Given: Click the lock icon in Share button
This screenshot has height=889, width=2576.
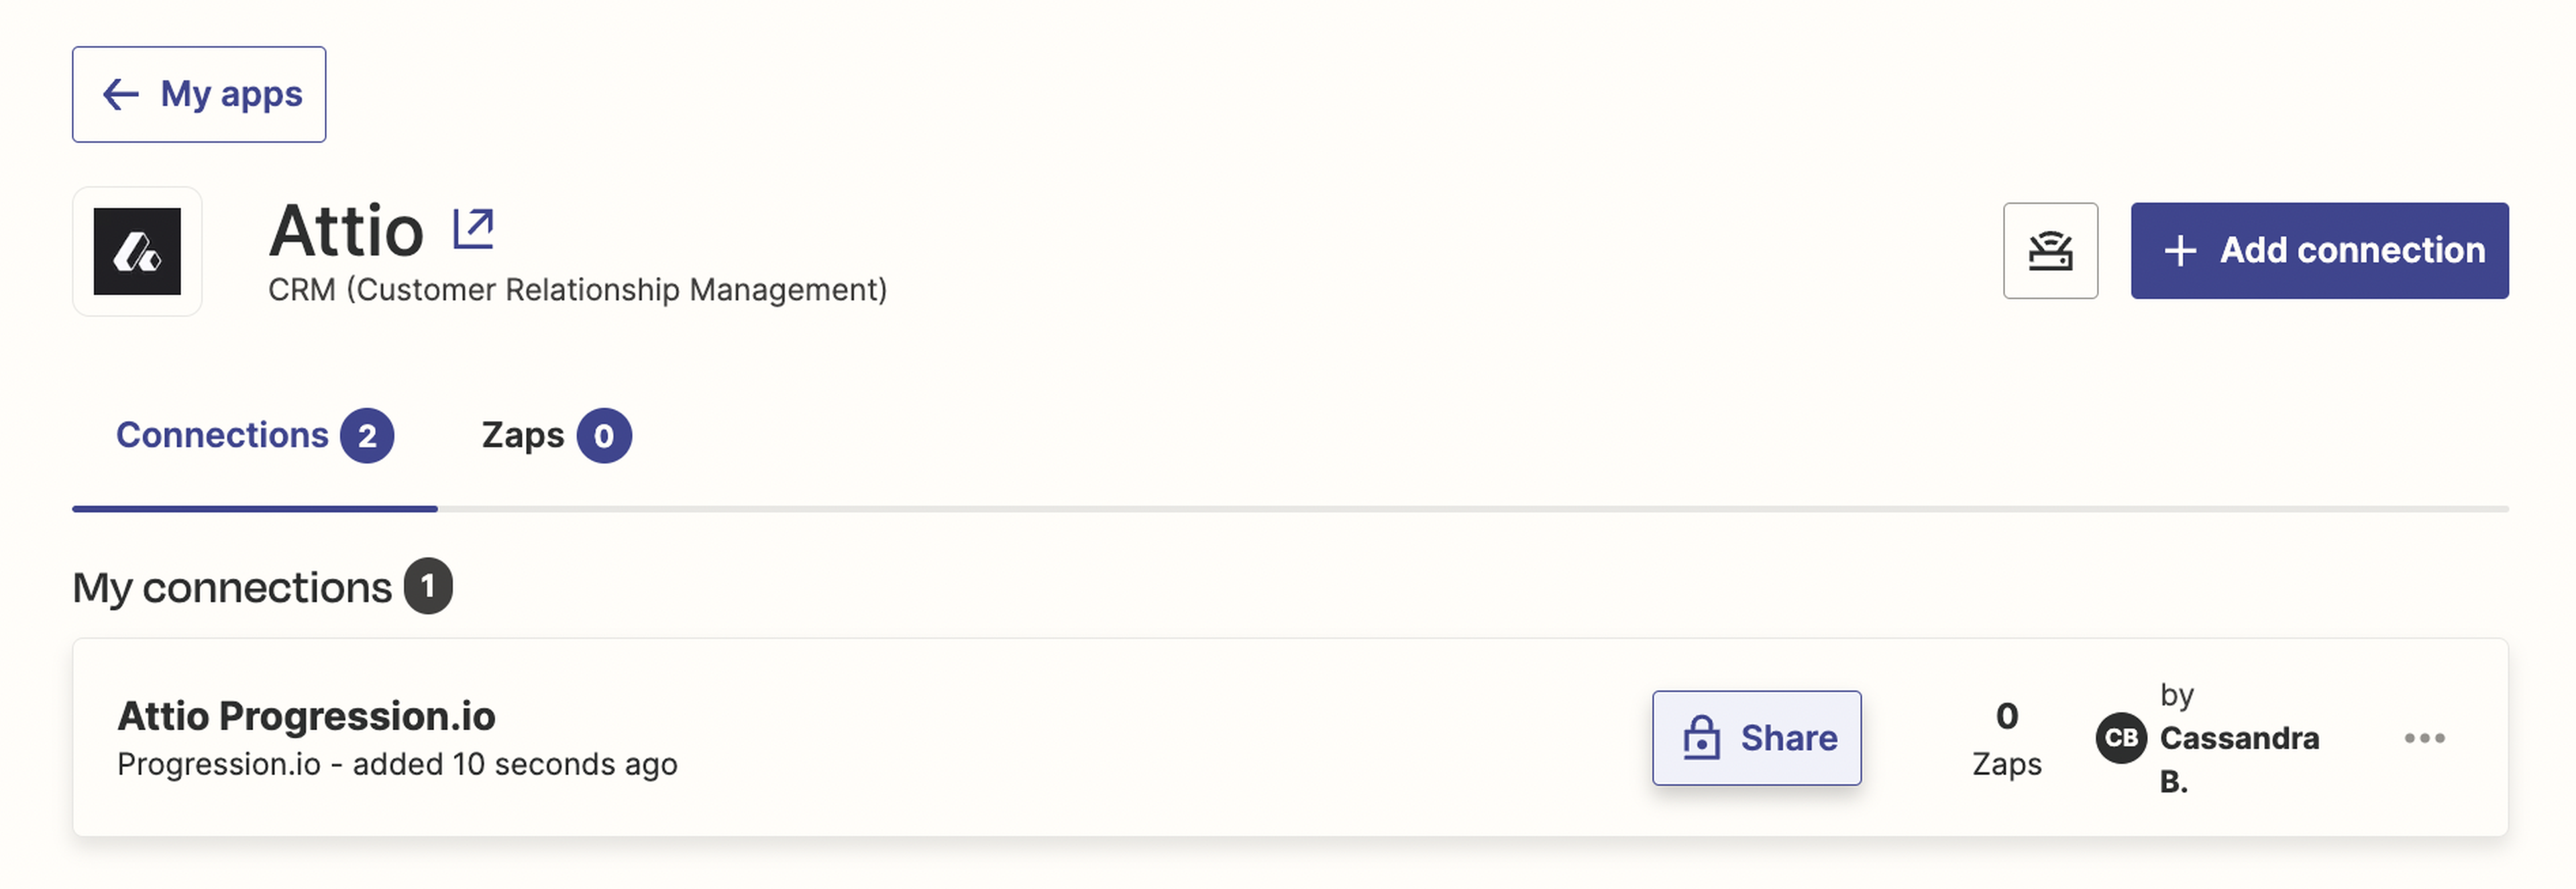Looking at the screenshot, I should tap(1700, 738).
